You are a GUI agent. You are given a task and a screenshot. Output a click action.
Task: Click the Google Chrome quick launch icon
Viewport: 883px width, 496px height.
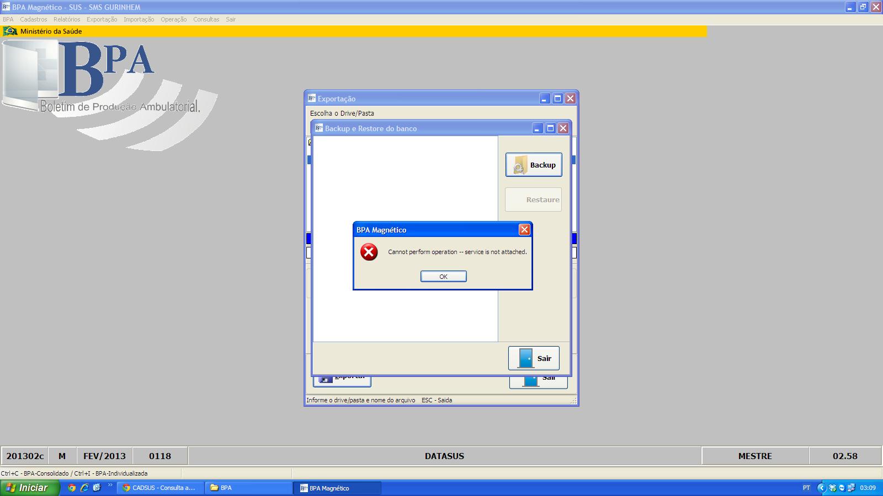(72, 488)
